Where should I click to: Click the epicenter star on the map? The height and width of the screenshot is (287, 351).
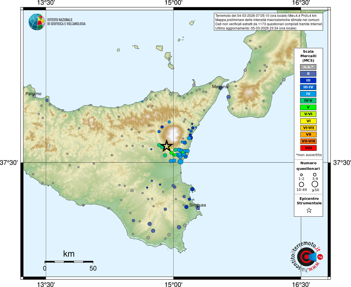(x=167, y=145)
